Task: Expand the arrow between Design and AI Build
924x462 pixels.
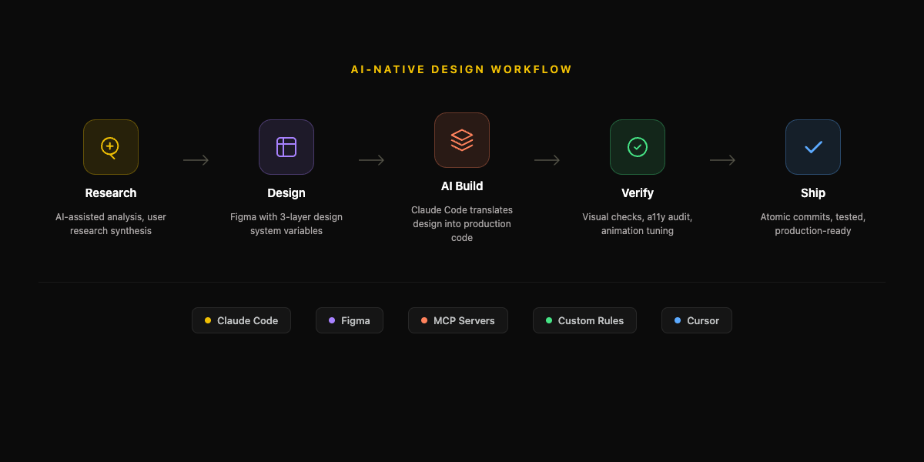Action: click(371, 160)
